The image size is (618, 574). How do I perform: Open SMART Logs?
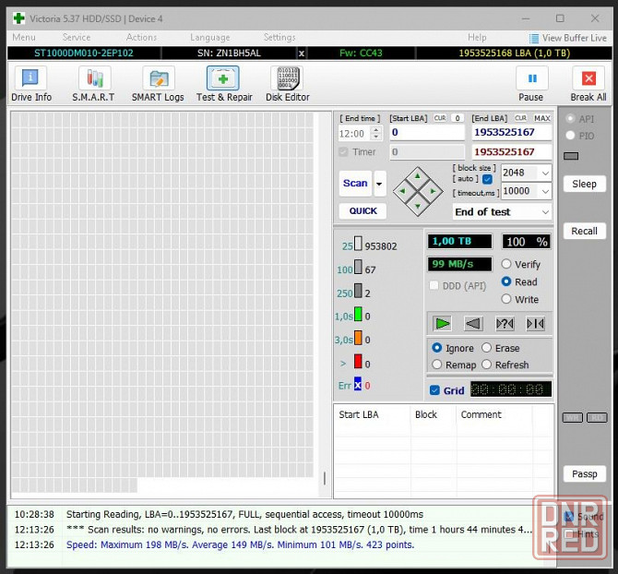[158, 84]
